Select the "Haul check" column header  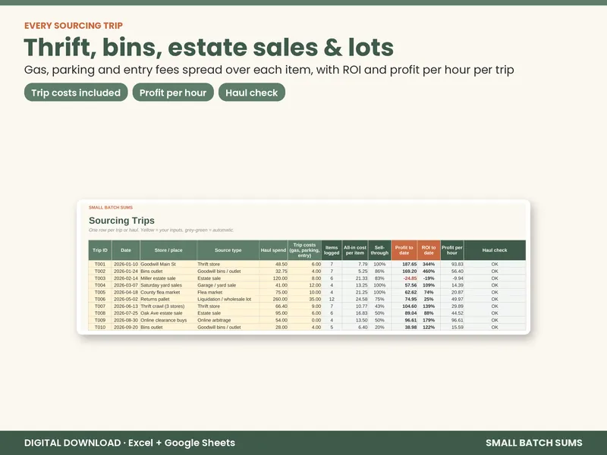pos(495,250)
